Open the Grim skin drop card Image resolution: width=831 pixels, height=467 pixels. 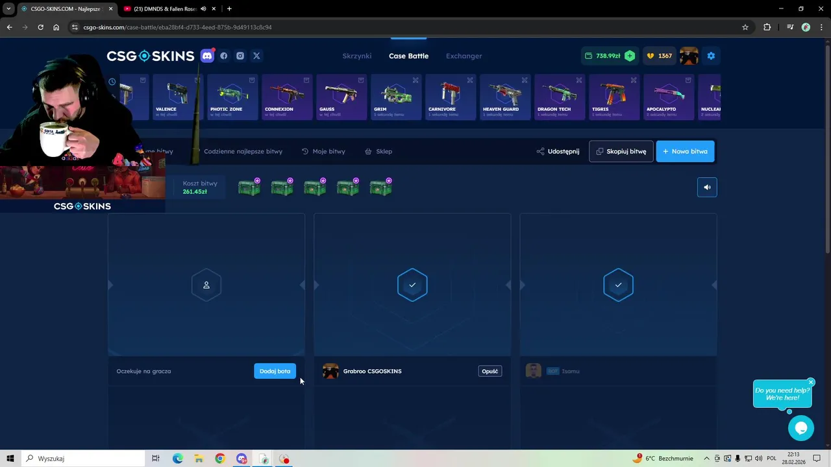click(395, 97)
